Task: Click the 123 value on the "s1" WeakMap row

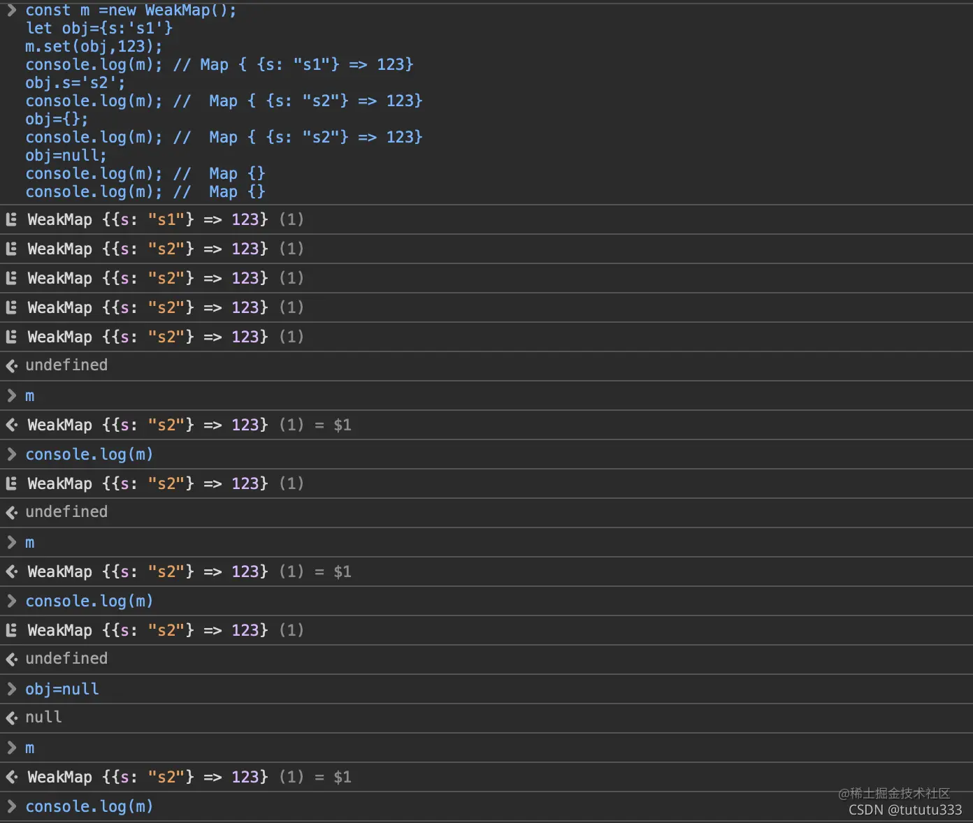Action: click(245, 219)
